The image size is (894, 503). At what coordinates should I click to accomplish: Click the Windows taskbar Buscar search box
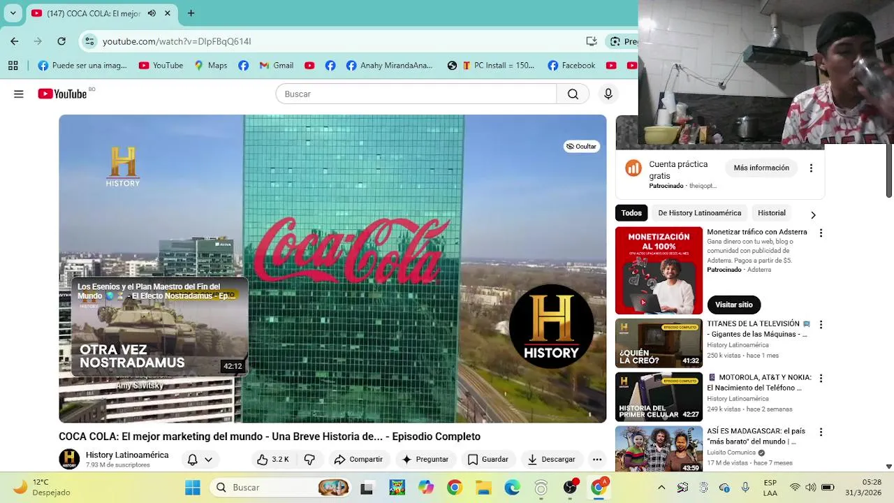click(x=279, y=487)
